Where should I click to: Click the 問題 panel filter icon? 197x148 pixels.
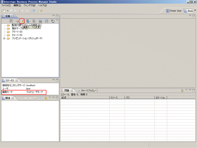pos(182,91)
